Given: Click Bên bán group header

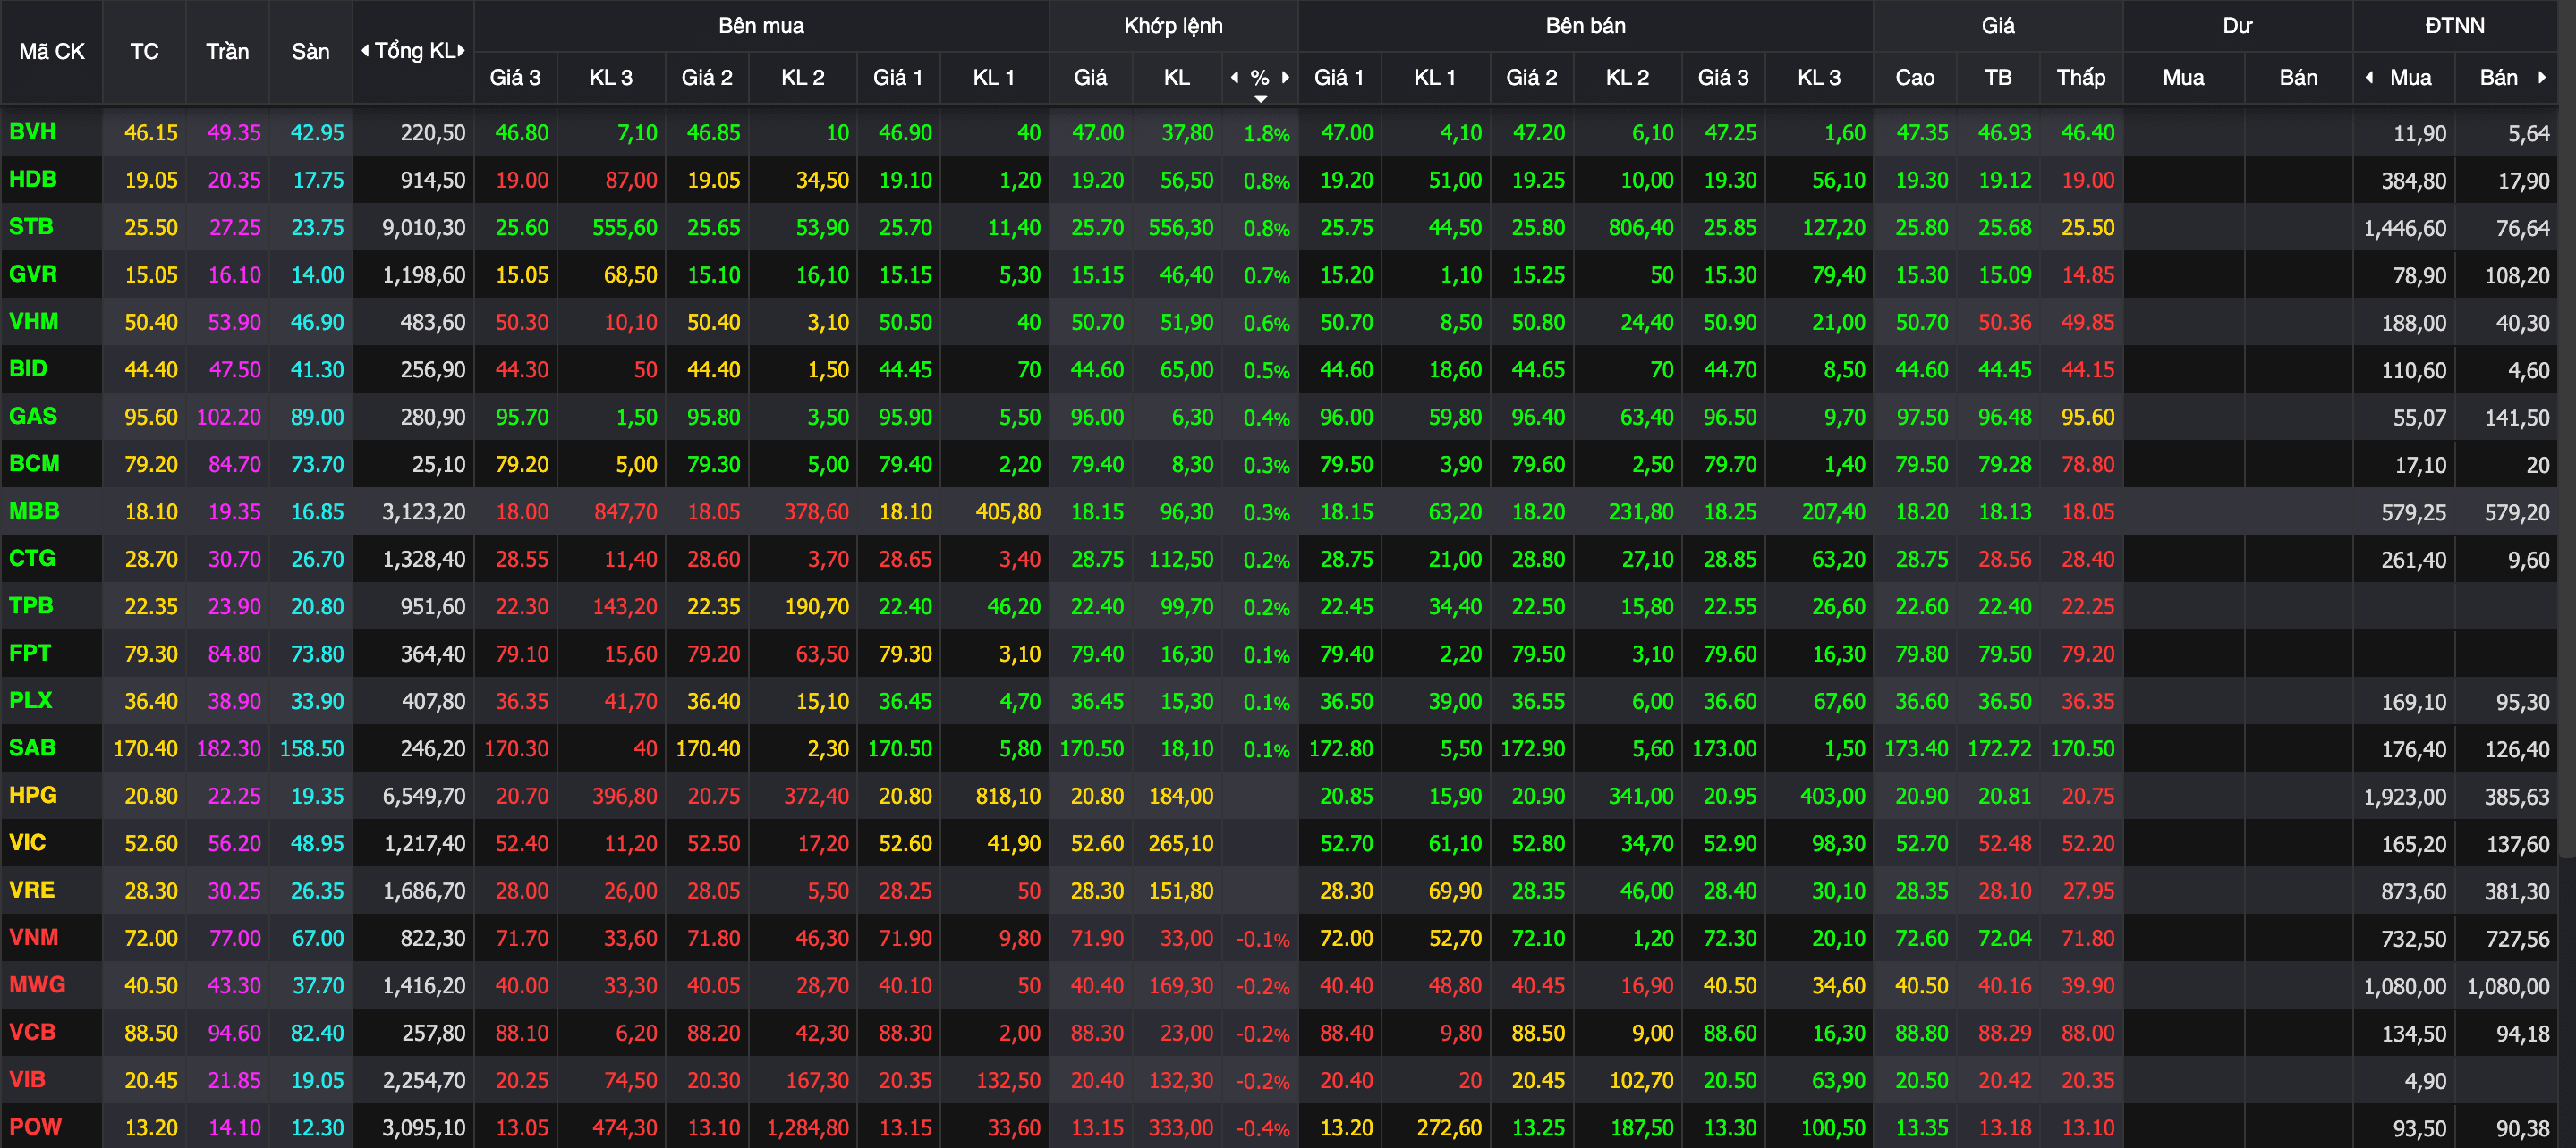Looking at the screenshot, I should [1585, 25].
